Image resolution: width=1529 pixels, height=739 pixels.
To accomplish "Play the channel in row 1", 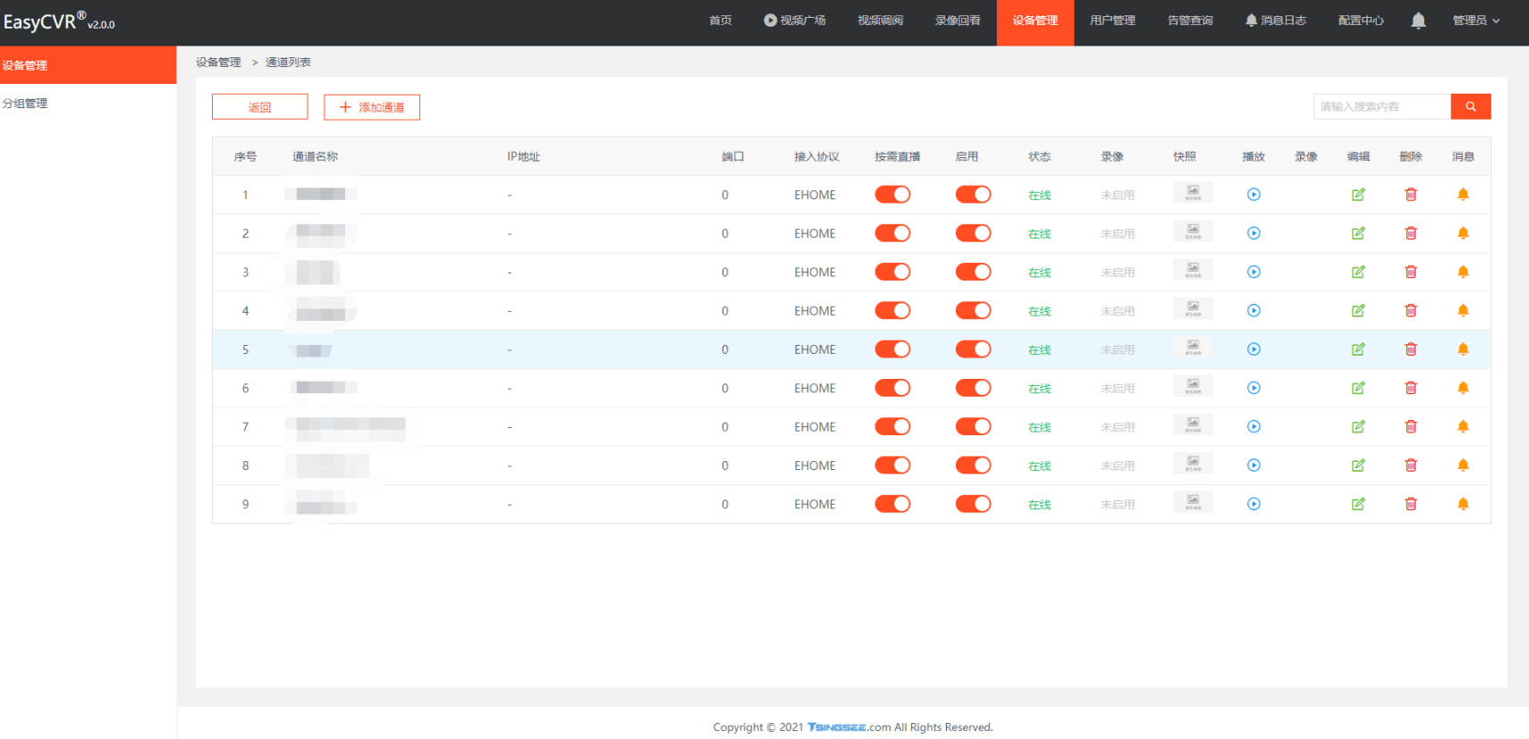I will click(1254, 195).
